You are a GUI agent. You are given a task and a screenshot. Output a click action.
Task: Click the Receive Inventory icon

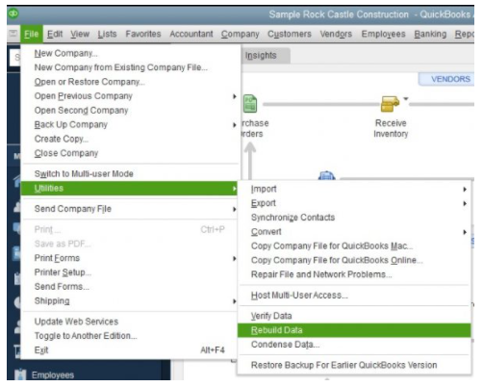(x=390, y=104)
